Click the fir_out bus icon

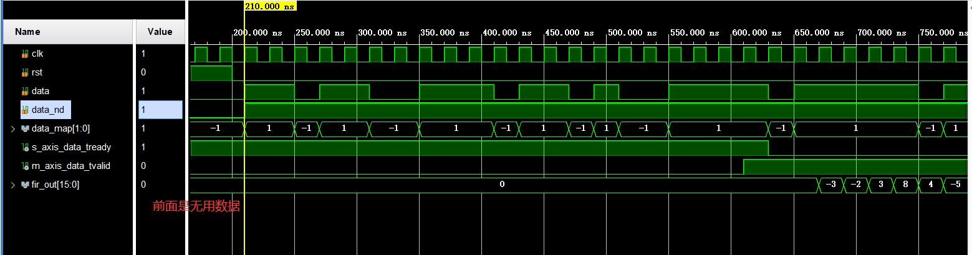(25, 185)
